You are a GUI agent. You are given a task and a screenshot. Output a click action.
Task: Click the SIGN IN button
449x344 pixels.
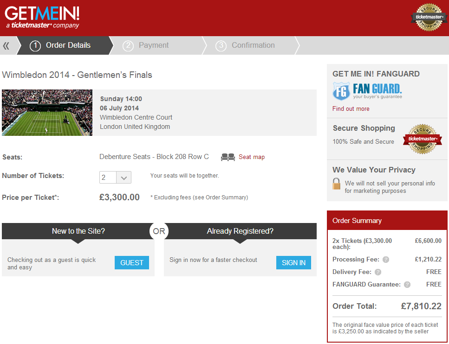pyautogui.click(x=293, y=262)
